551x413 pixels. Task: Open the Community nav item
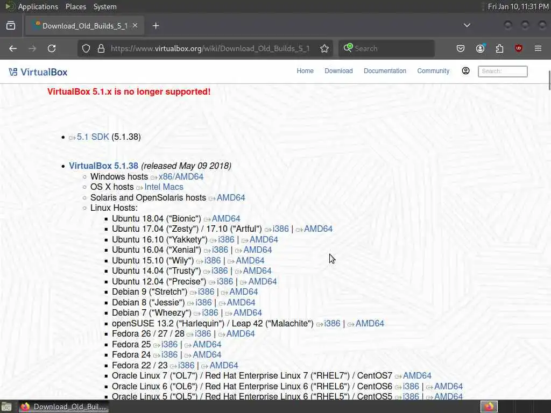[433, 71]
